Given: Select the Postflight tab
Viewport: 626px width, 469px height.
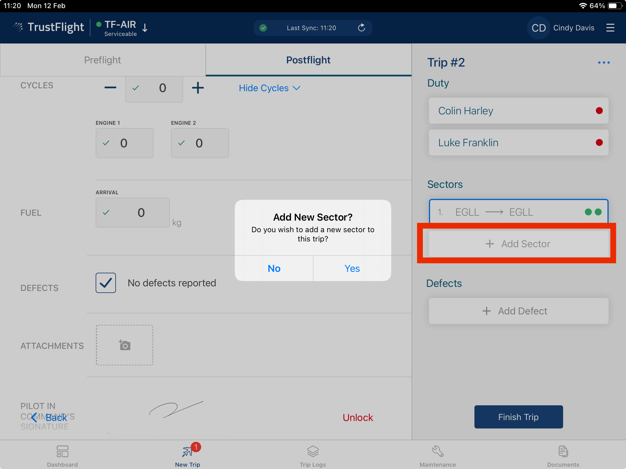Looking at the screenshot, I should pos(308,60).
